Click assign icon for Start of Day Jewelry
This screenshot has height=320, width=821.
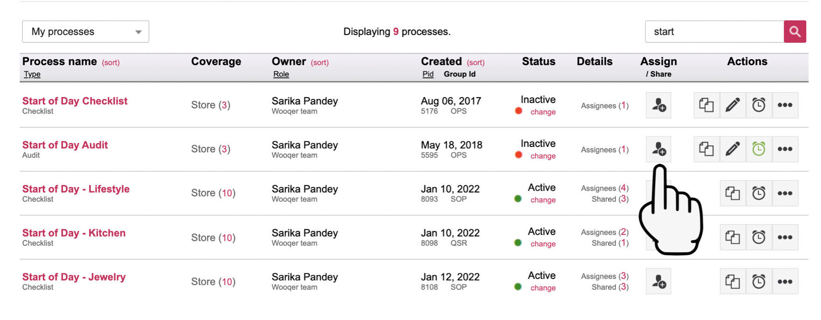(x=658, y=281)
